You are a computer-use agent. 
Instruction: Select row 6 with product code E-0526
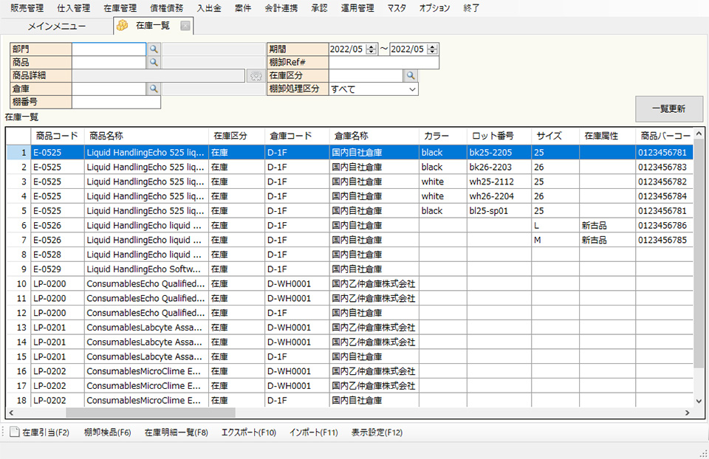coord(56,225)
